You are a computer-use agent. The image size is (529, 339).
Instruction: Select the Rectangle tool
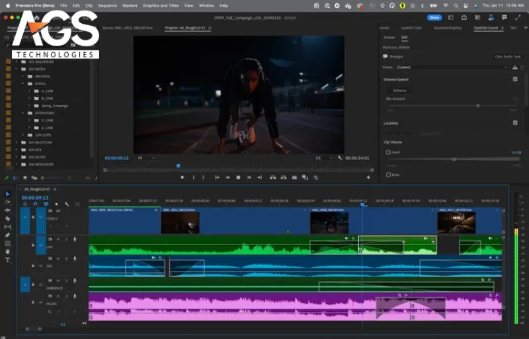coord(8,243)
